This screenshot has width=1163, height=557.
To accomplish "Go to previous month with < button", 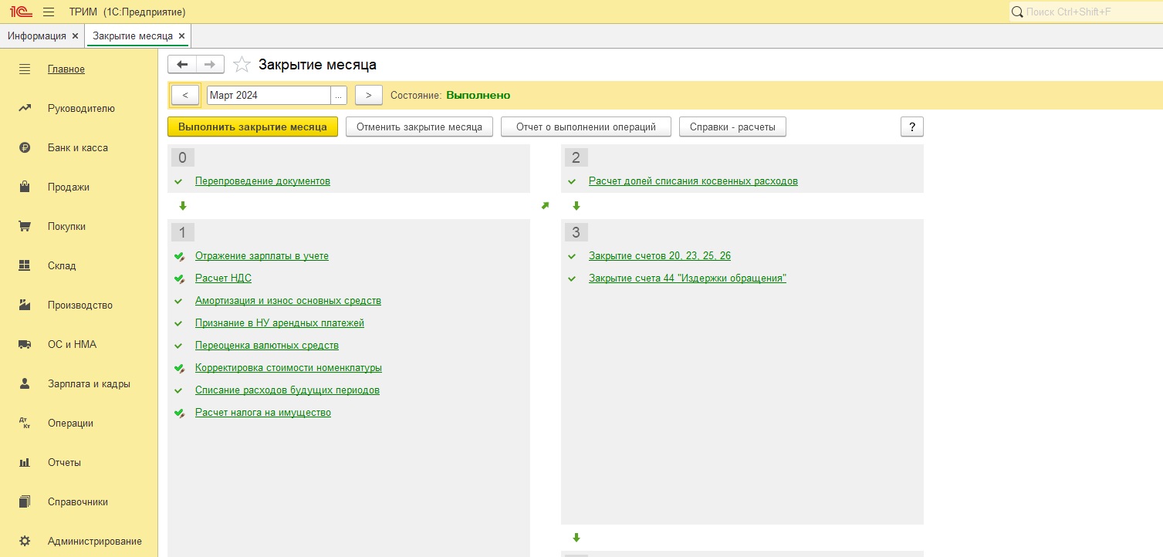I will [x=185, y=96].
